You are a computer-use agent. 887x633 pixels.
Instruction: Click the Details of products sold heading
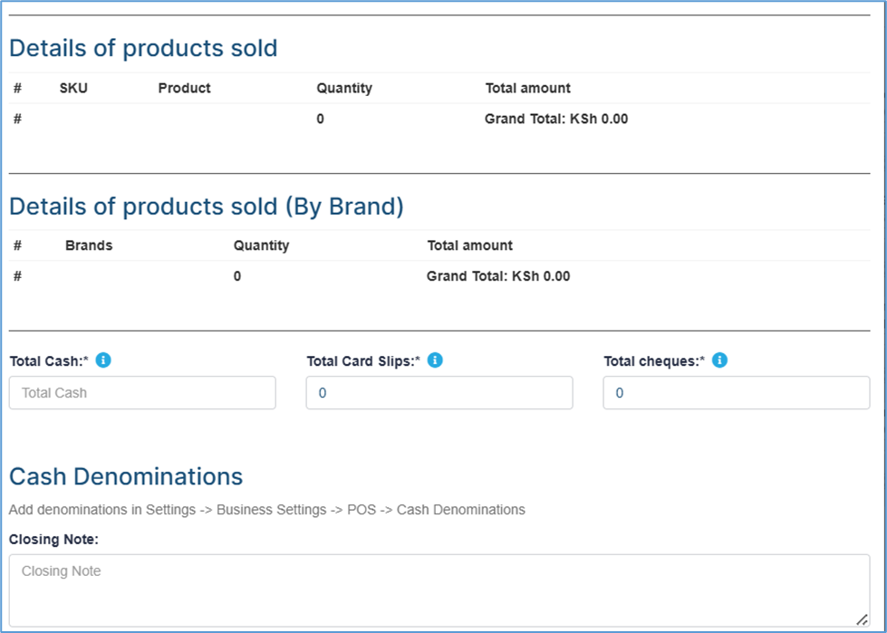tap(144, 49)
